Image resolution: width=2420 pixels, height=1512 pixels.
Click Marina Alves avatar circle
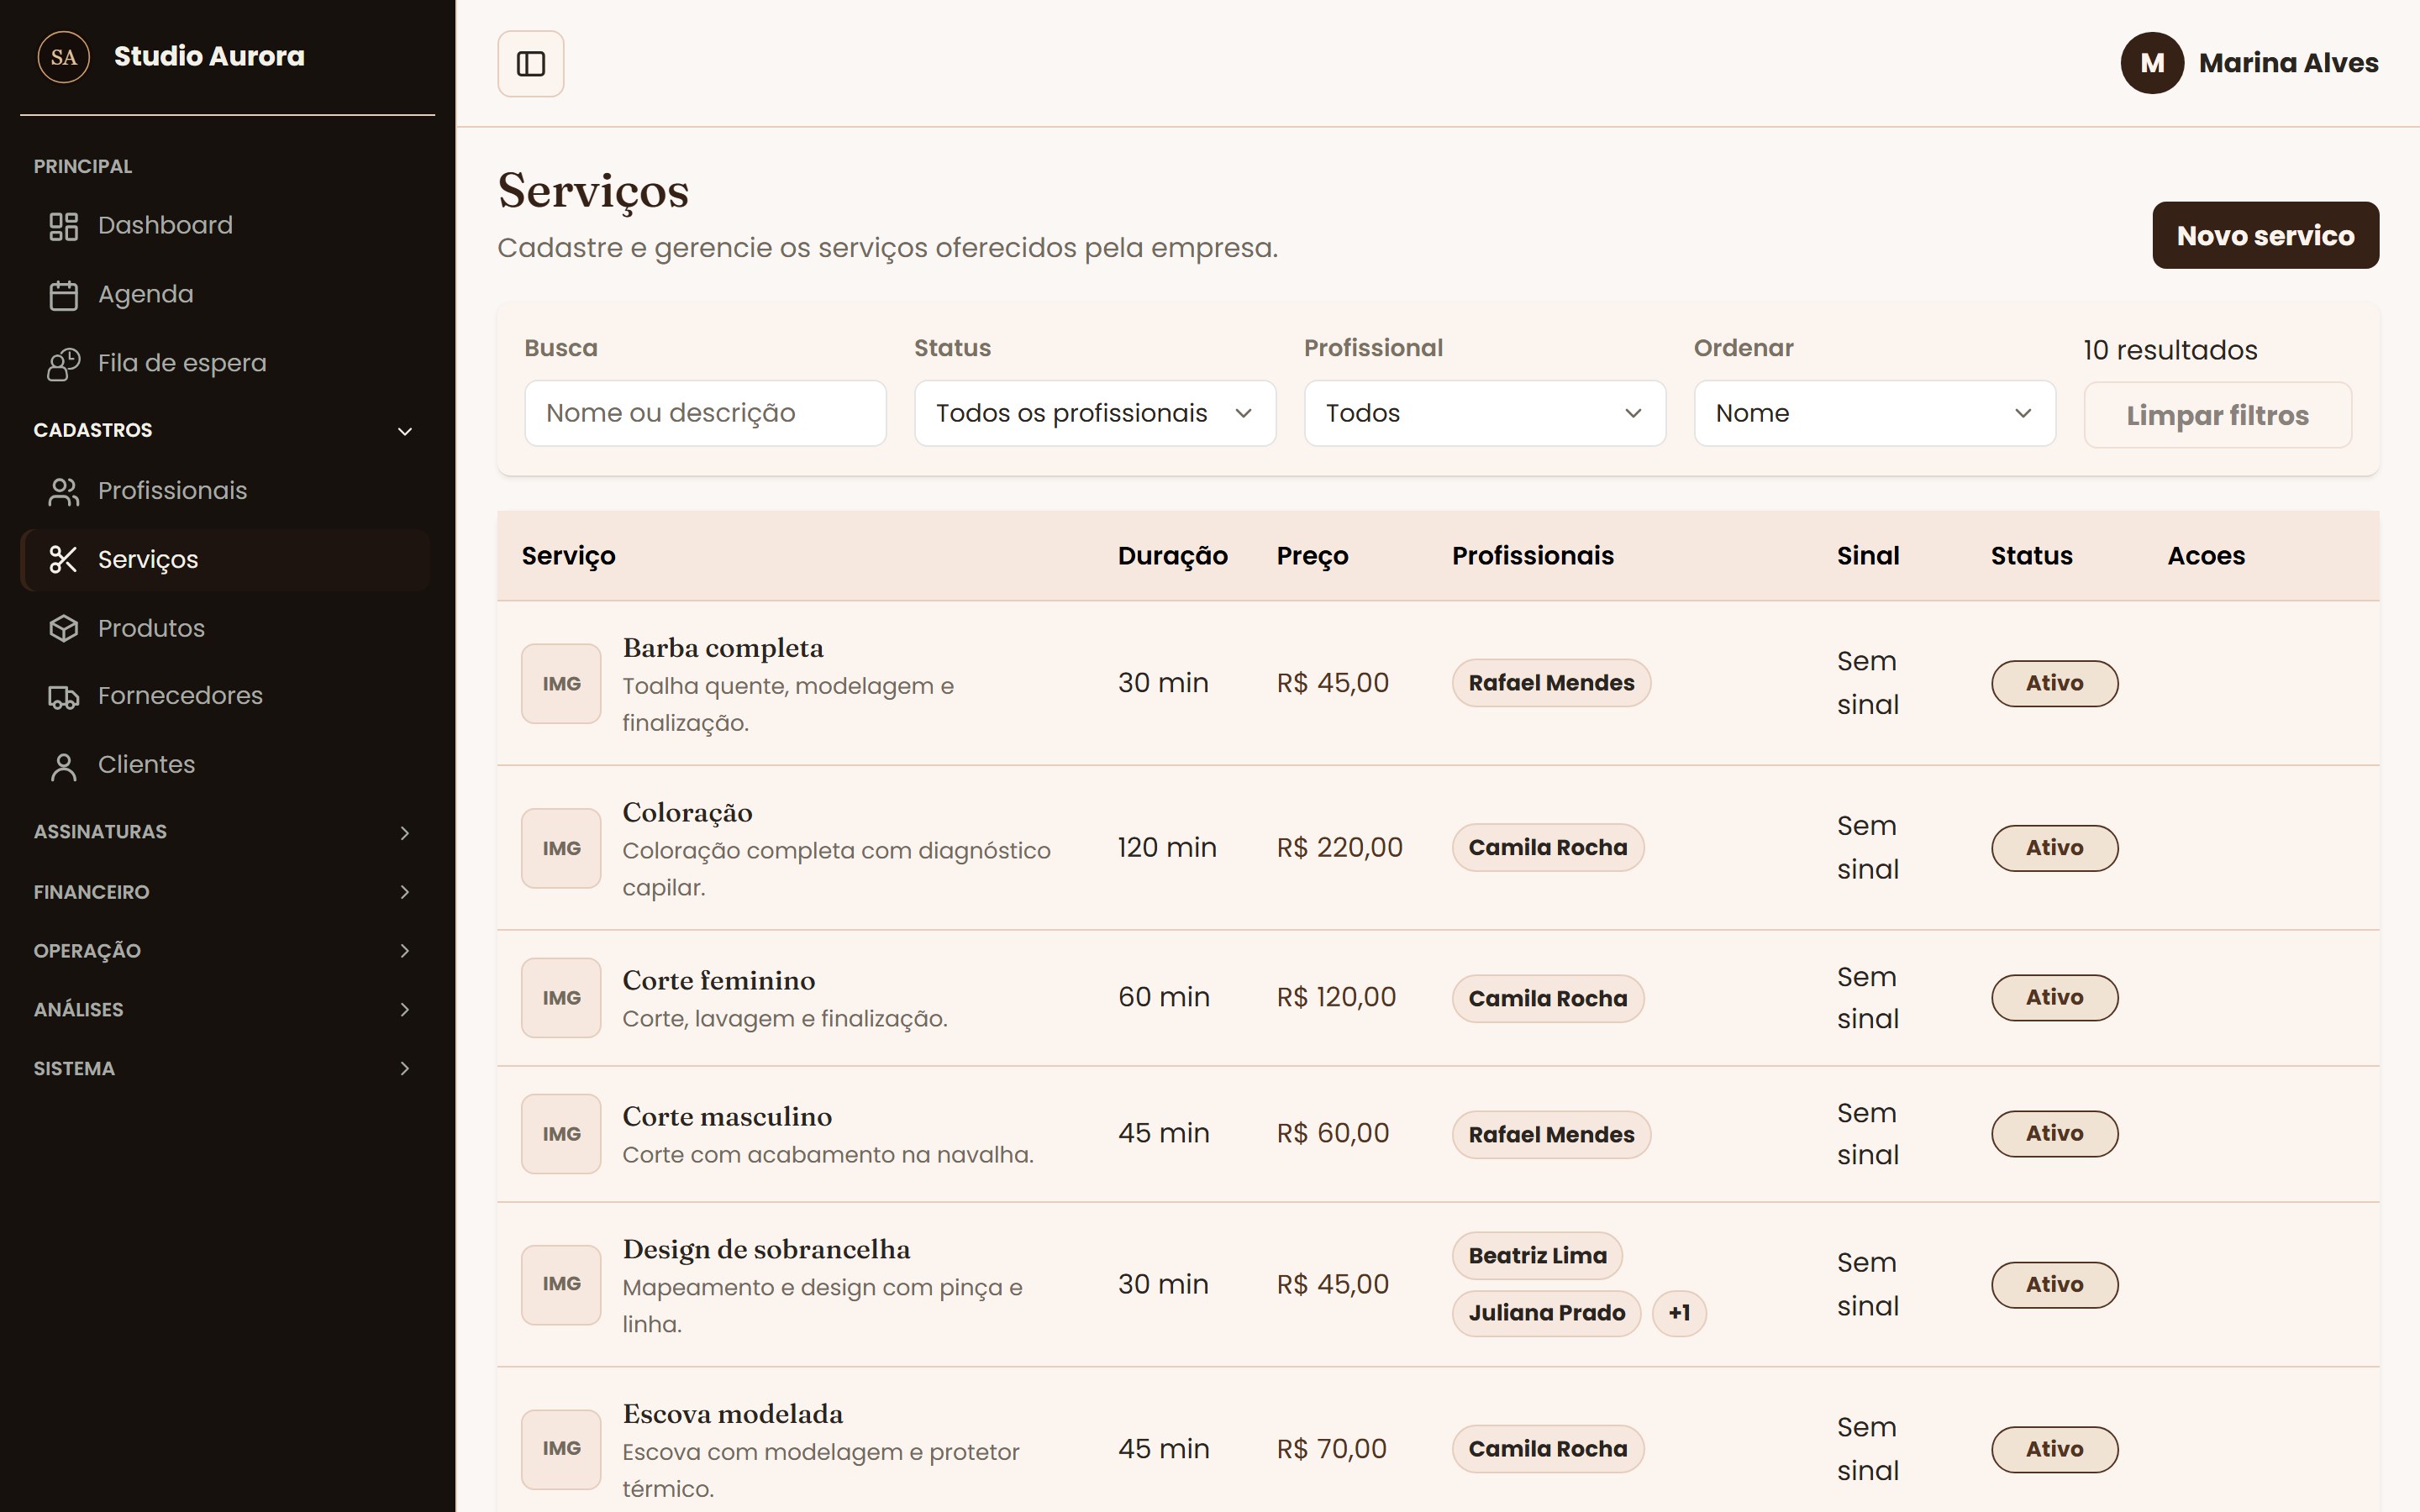click(x=2152, y=63)
